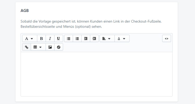The width and height of the screenshot is (195, 104).
Task: Show the HTML source view
Action: [167, 39]
